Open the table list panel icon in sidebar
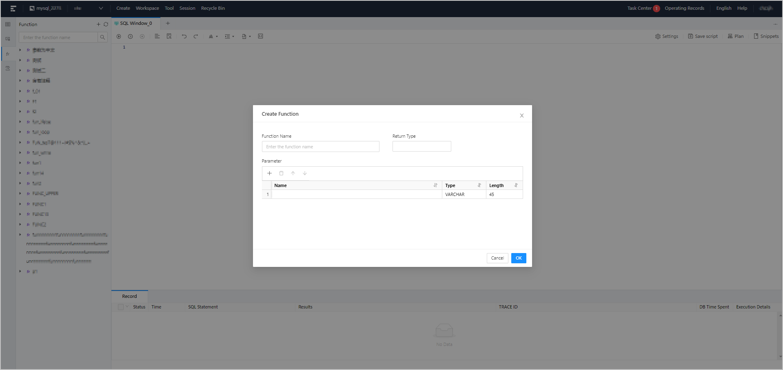Viewport: 783px width, 370px height. [7, 24]
